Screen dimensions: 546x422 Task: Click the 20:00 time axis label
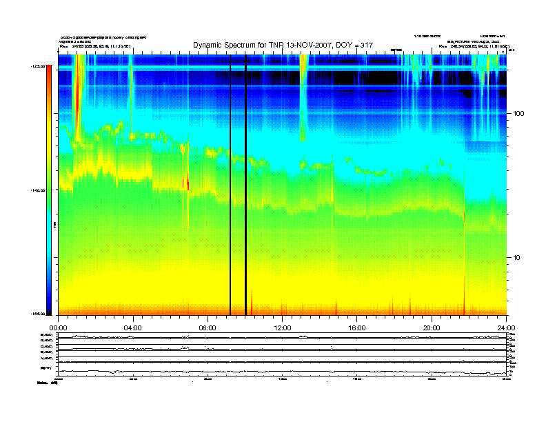432,328
